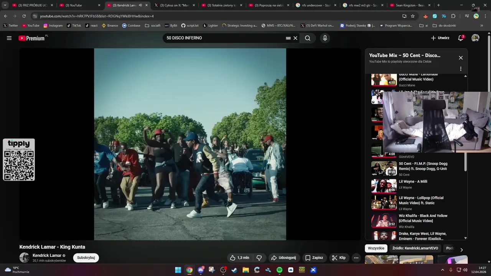Screen dimensions: 491x276
Task: Switch to the nfs undercover Google tab
Action: coord(316,5)
